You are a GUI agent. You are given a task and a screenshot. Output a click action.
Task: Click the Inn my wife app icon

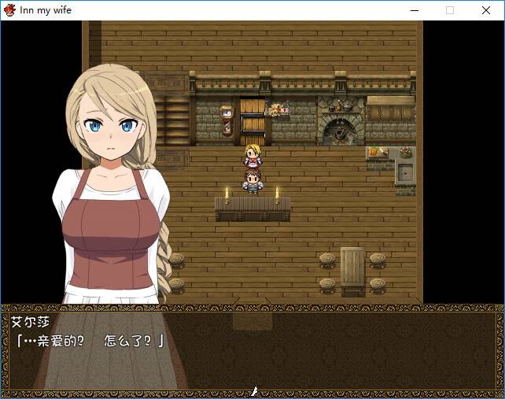coord(9,9)
